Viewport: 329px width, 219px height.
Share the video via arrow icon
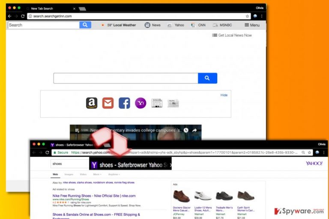click(x=194, y=130)
